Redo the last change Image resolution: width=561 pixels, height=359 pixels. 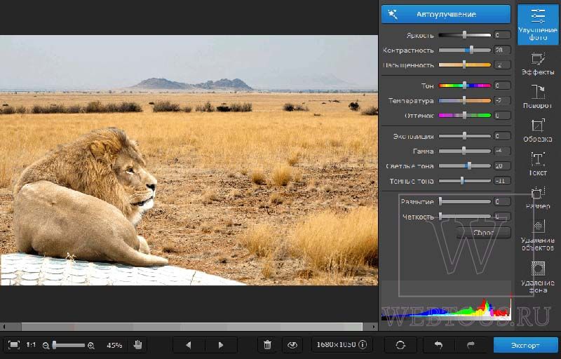pyautogui.click(x=471, y=345)
